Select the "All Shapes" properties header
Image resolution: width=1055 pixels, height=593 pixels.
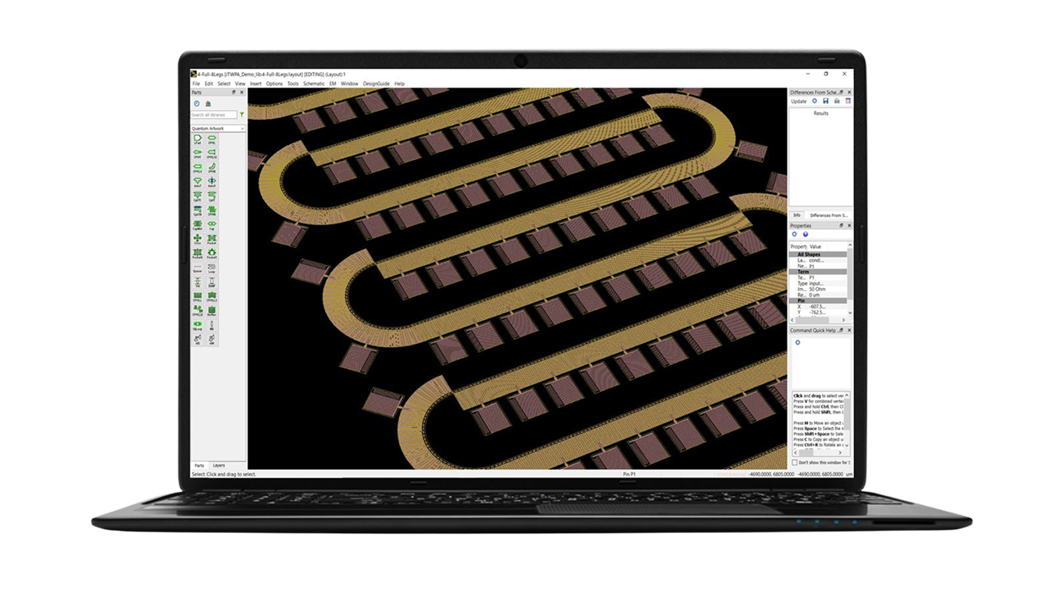pos(818,254)
